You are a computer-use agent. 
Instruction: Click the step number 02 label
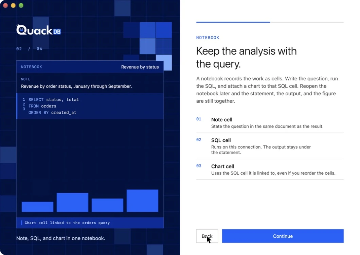pos(199,140)
